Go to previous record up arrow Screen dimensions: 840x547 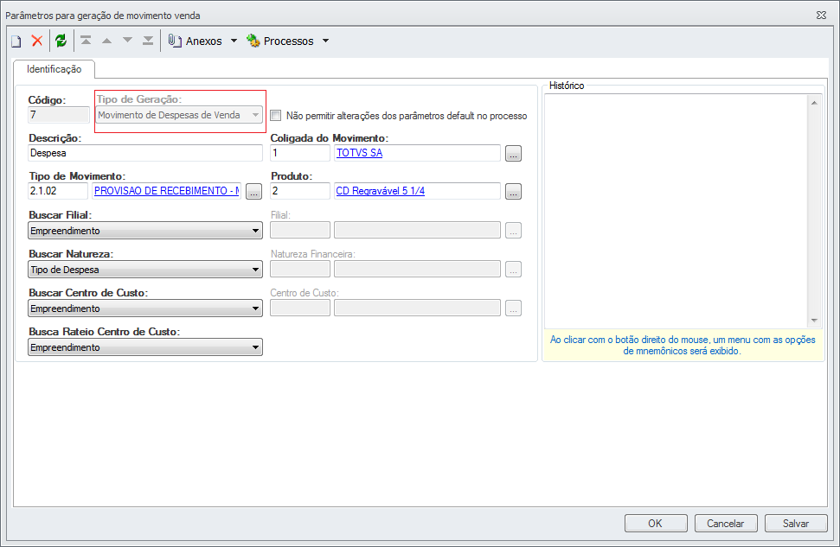tap(106, 41)
